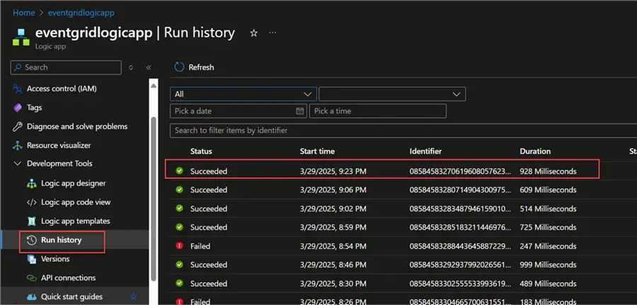
Task: Click red failed icon of 8:26 PM run
Action: [179, 301]
